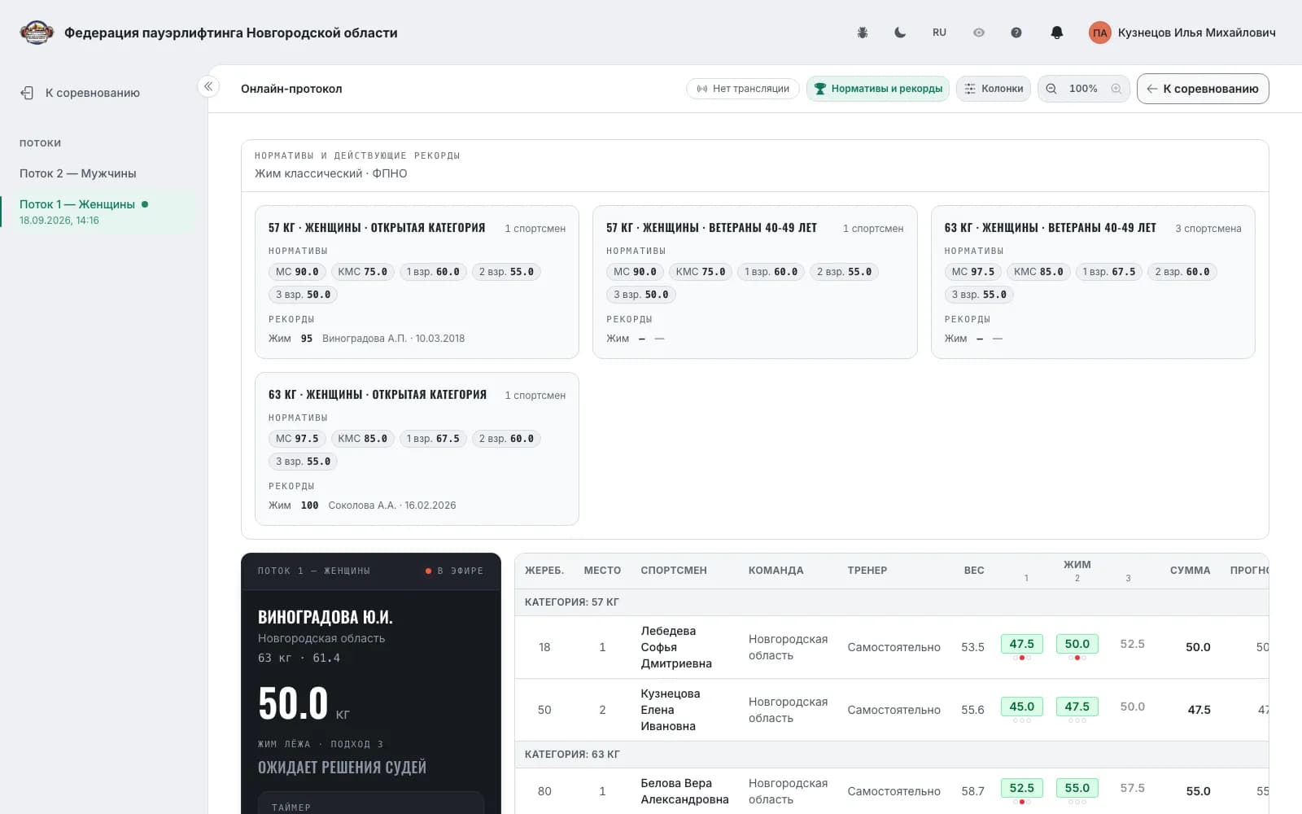
Task: Open the ПА user avatar
Action: click(1100, 33)
